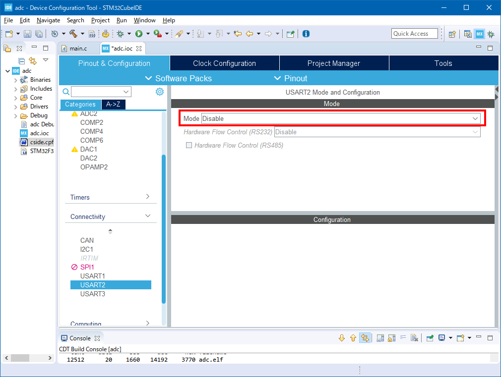Open the Window menu

(144, 20)
